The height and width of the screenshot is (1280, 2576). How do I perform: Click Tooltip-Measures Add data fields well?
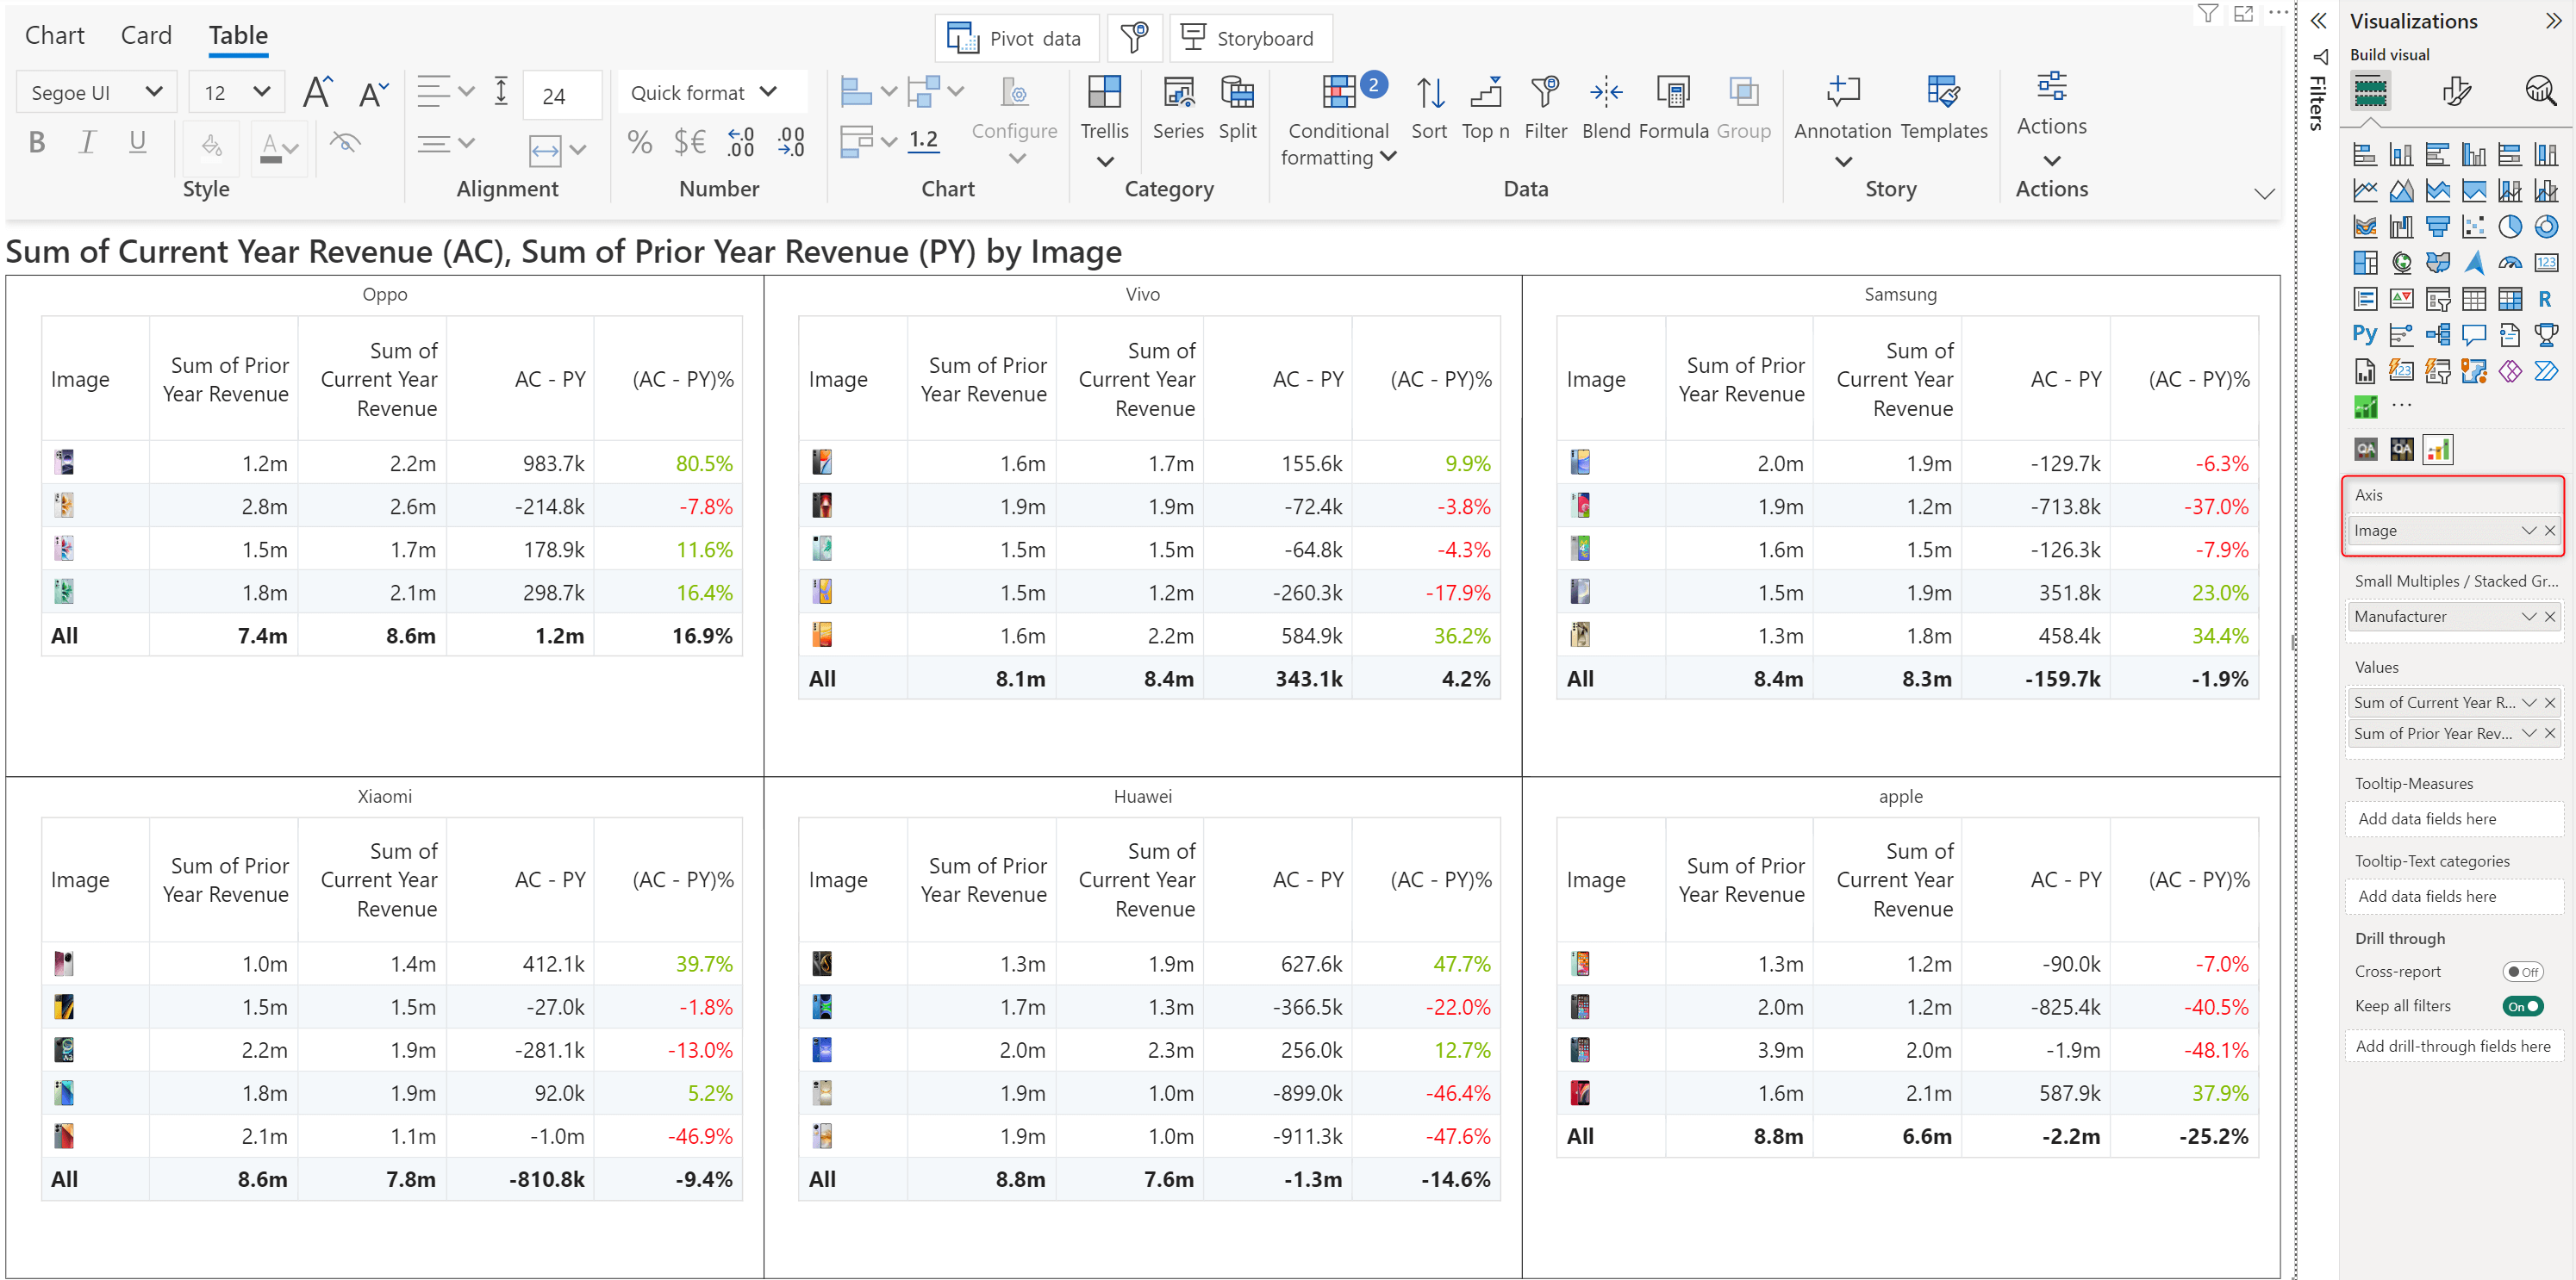click(x=2453, y=818)
